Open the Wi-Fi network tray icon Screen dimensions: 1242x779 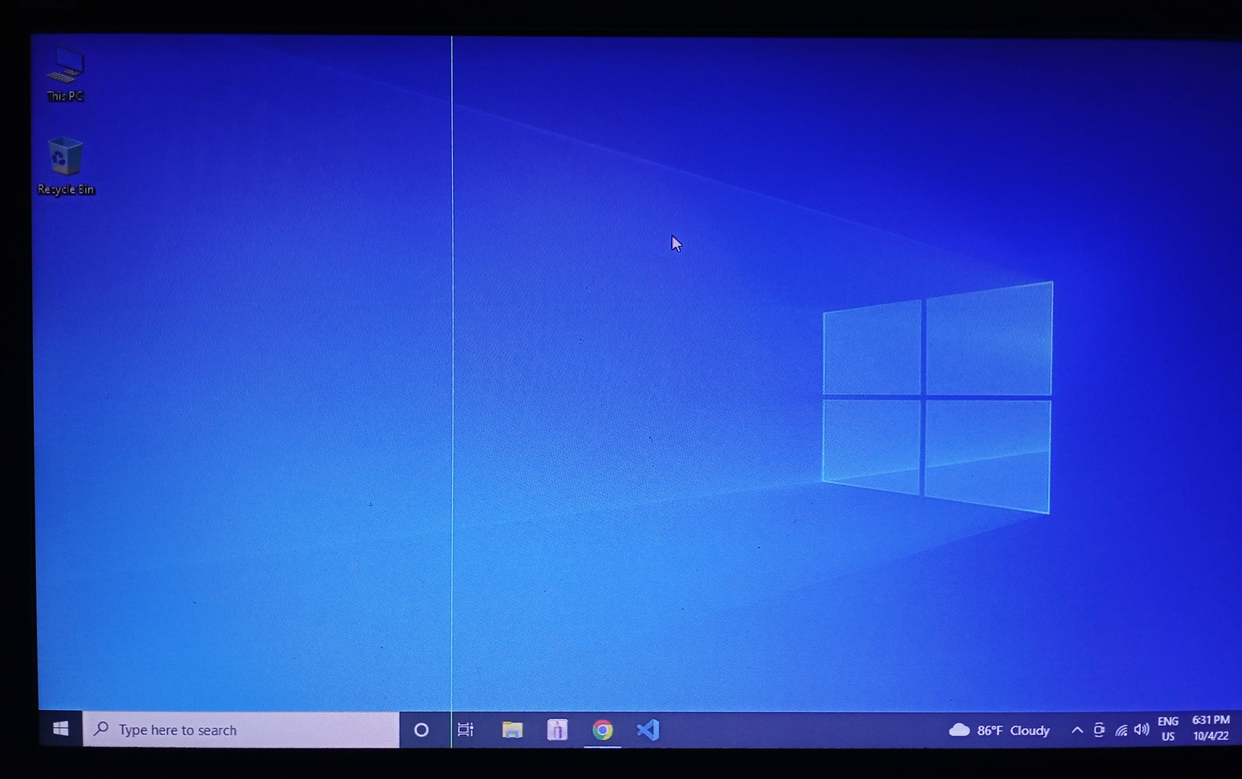point(1121,730)
